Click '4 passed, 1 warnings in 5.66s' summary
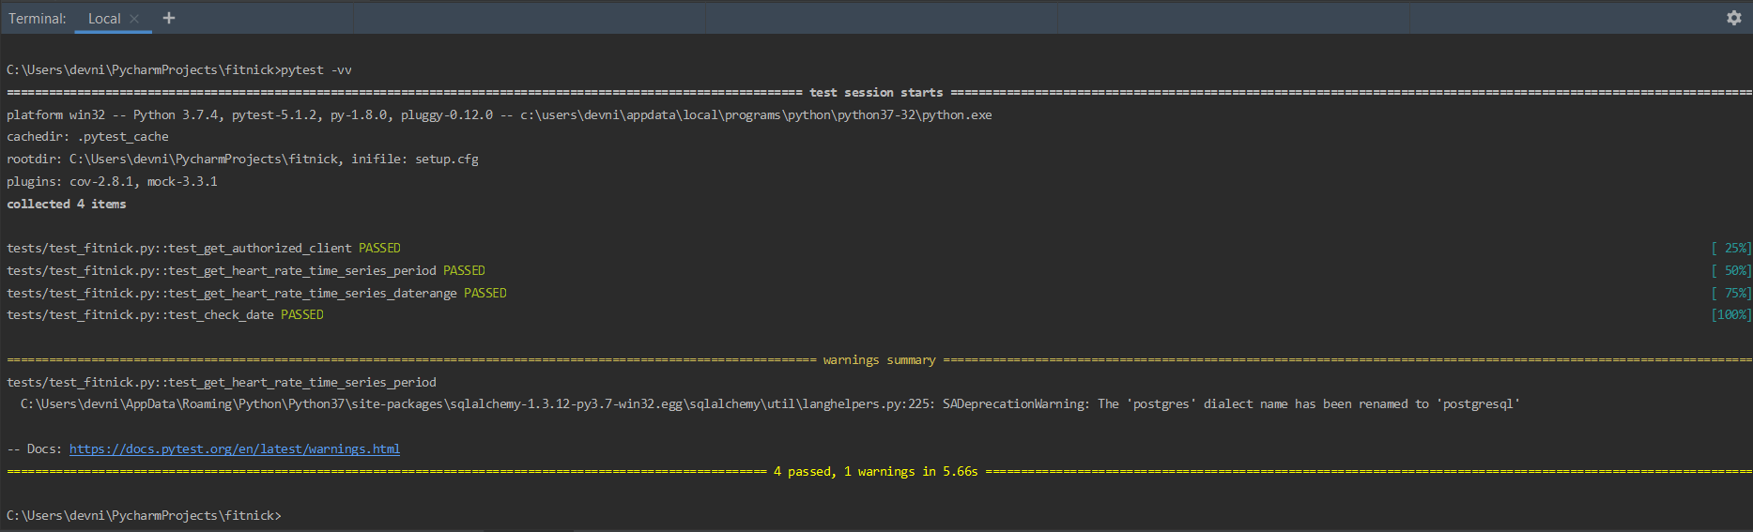Screen dimensions: 1753x532 click(875, 471)
